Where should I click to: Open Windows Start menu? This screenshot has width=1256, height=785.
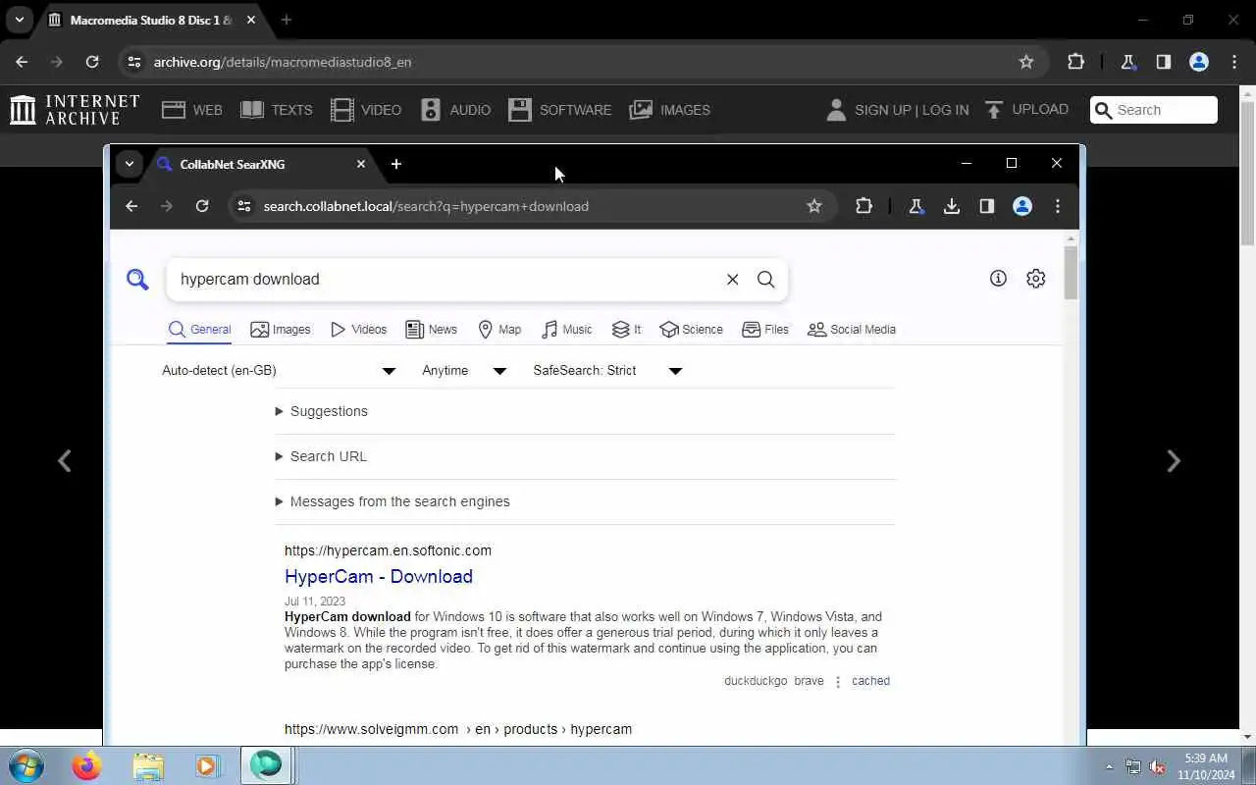tap(26, 765)
